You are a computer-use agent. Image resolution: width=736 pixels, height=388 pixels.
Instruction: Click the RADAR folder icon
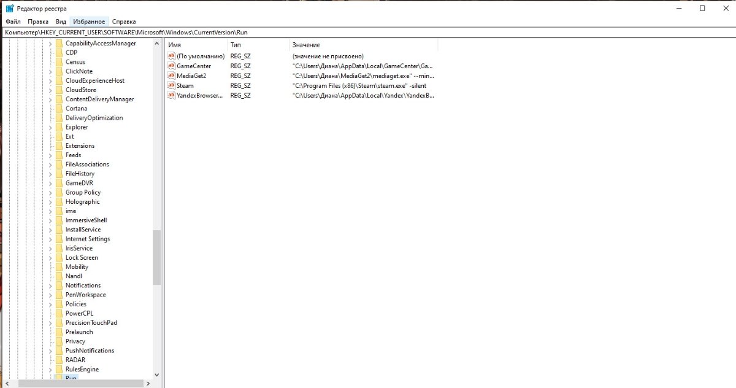(x=59, y=360)
